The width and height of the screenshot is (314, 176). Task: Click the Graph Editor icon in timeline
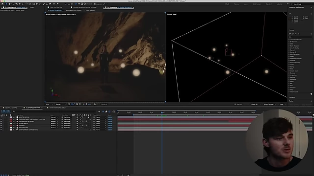tap(113, 111)
